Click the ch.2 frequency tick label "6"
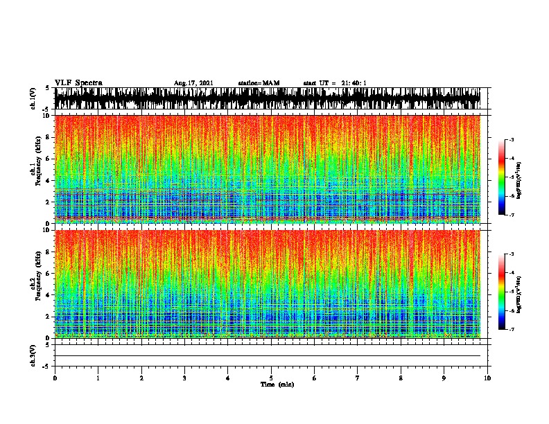The width and height of the screenshot is (549, 424). click(49, 274)
